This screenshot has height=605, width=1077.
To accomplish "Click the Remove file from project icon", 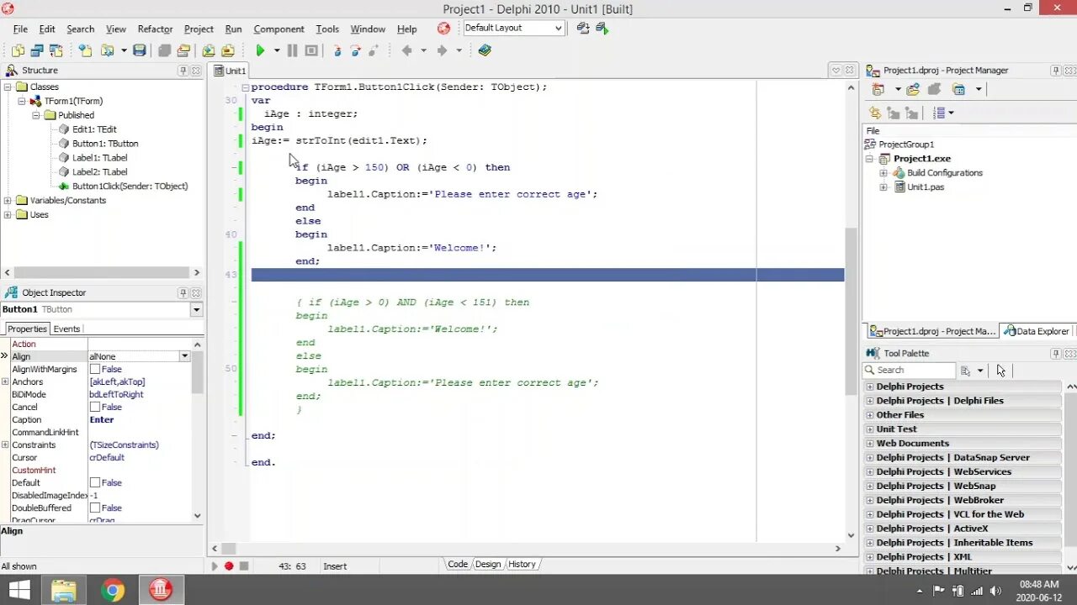I will [228, 50].
